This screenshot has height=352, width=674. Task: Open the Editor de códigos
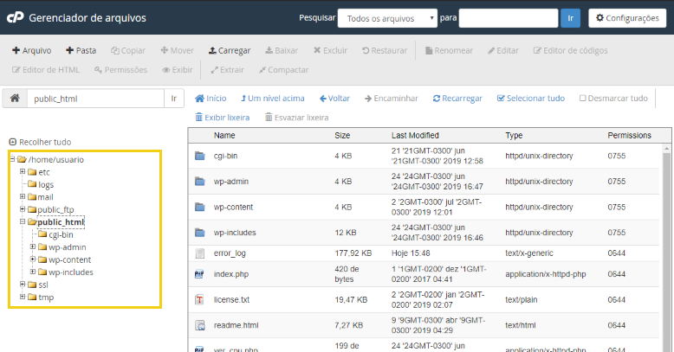point(570,50)
